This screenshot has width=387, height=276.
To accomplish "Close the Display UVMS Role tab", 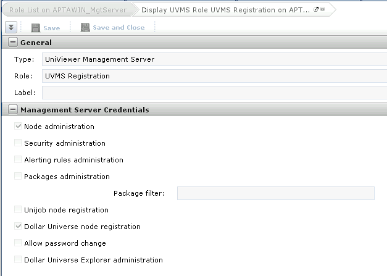I will click(x=322, y=9).
